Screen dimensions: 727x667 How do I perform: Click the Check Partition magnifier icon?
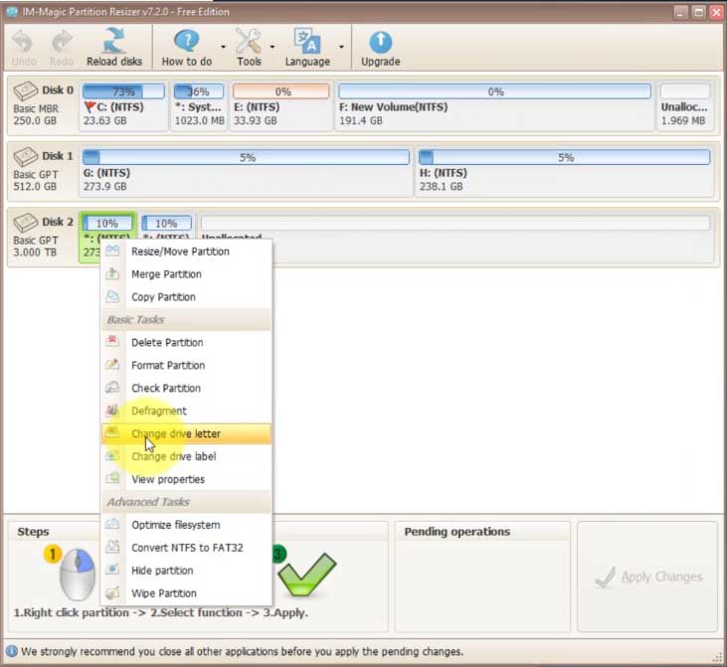tap(112, 387)
